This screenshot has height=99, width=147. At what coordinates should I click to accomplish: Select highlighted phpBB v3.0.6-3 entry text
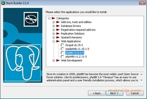point(74,53)
